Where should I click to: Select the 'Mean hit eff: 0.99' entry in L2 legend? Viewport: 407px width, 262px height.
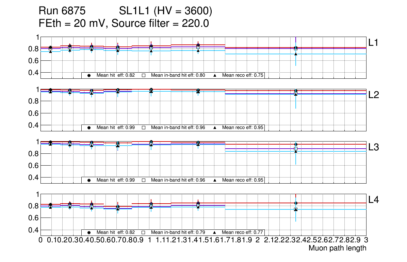[x=115, y=128]
